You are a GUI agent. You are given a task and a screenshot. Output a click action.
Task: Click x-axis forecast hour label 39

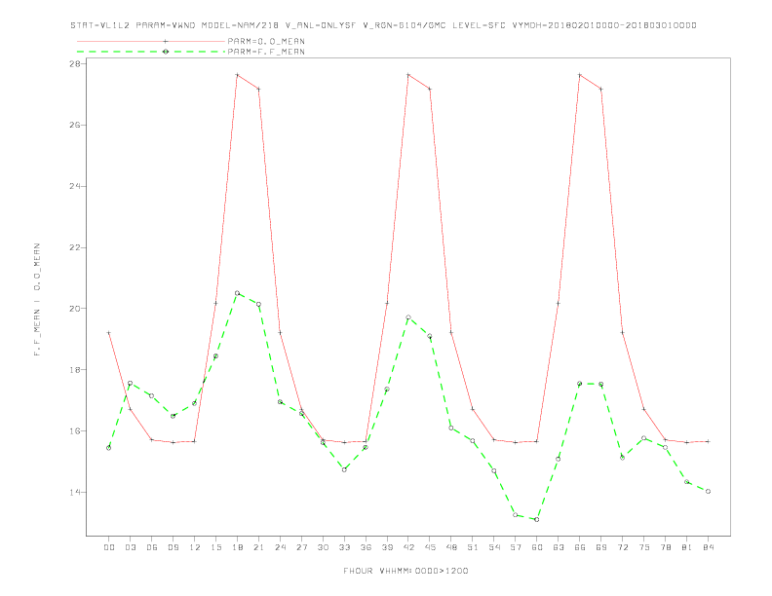click(x=387, y=547)
